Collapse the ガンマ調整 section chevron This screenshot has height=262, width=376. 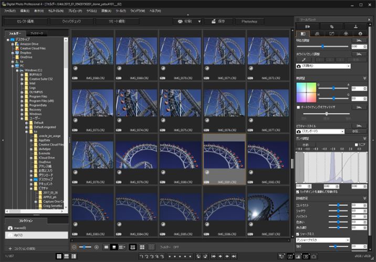point(365,138)
